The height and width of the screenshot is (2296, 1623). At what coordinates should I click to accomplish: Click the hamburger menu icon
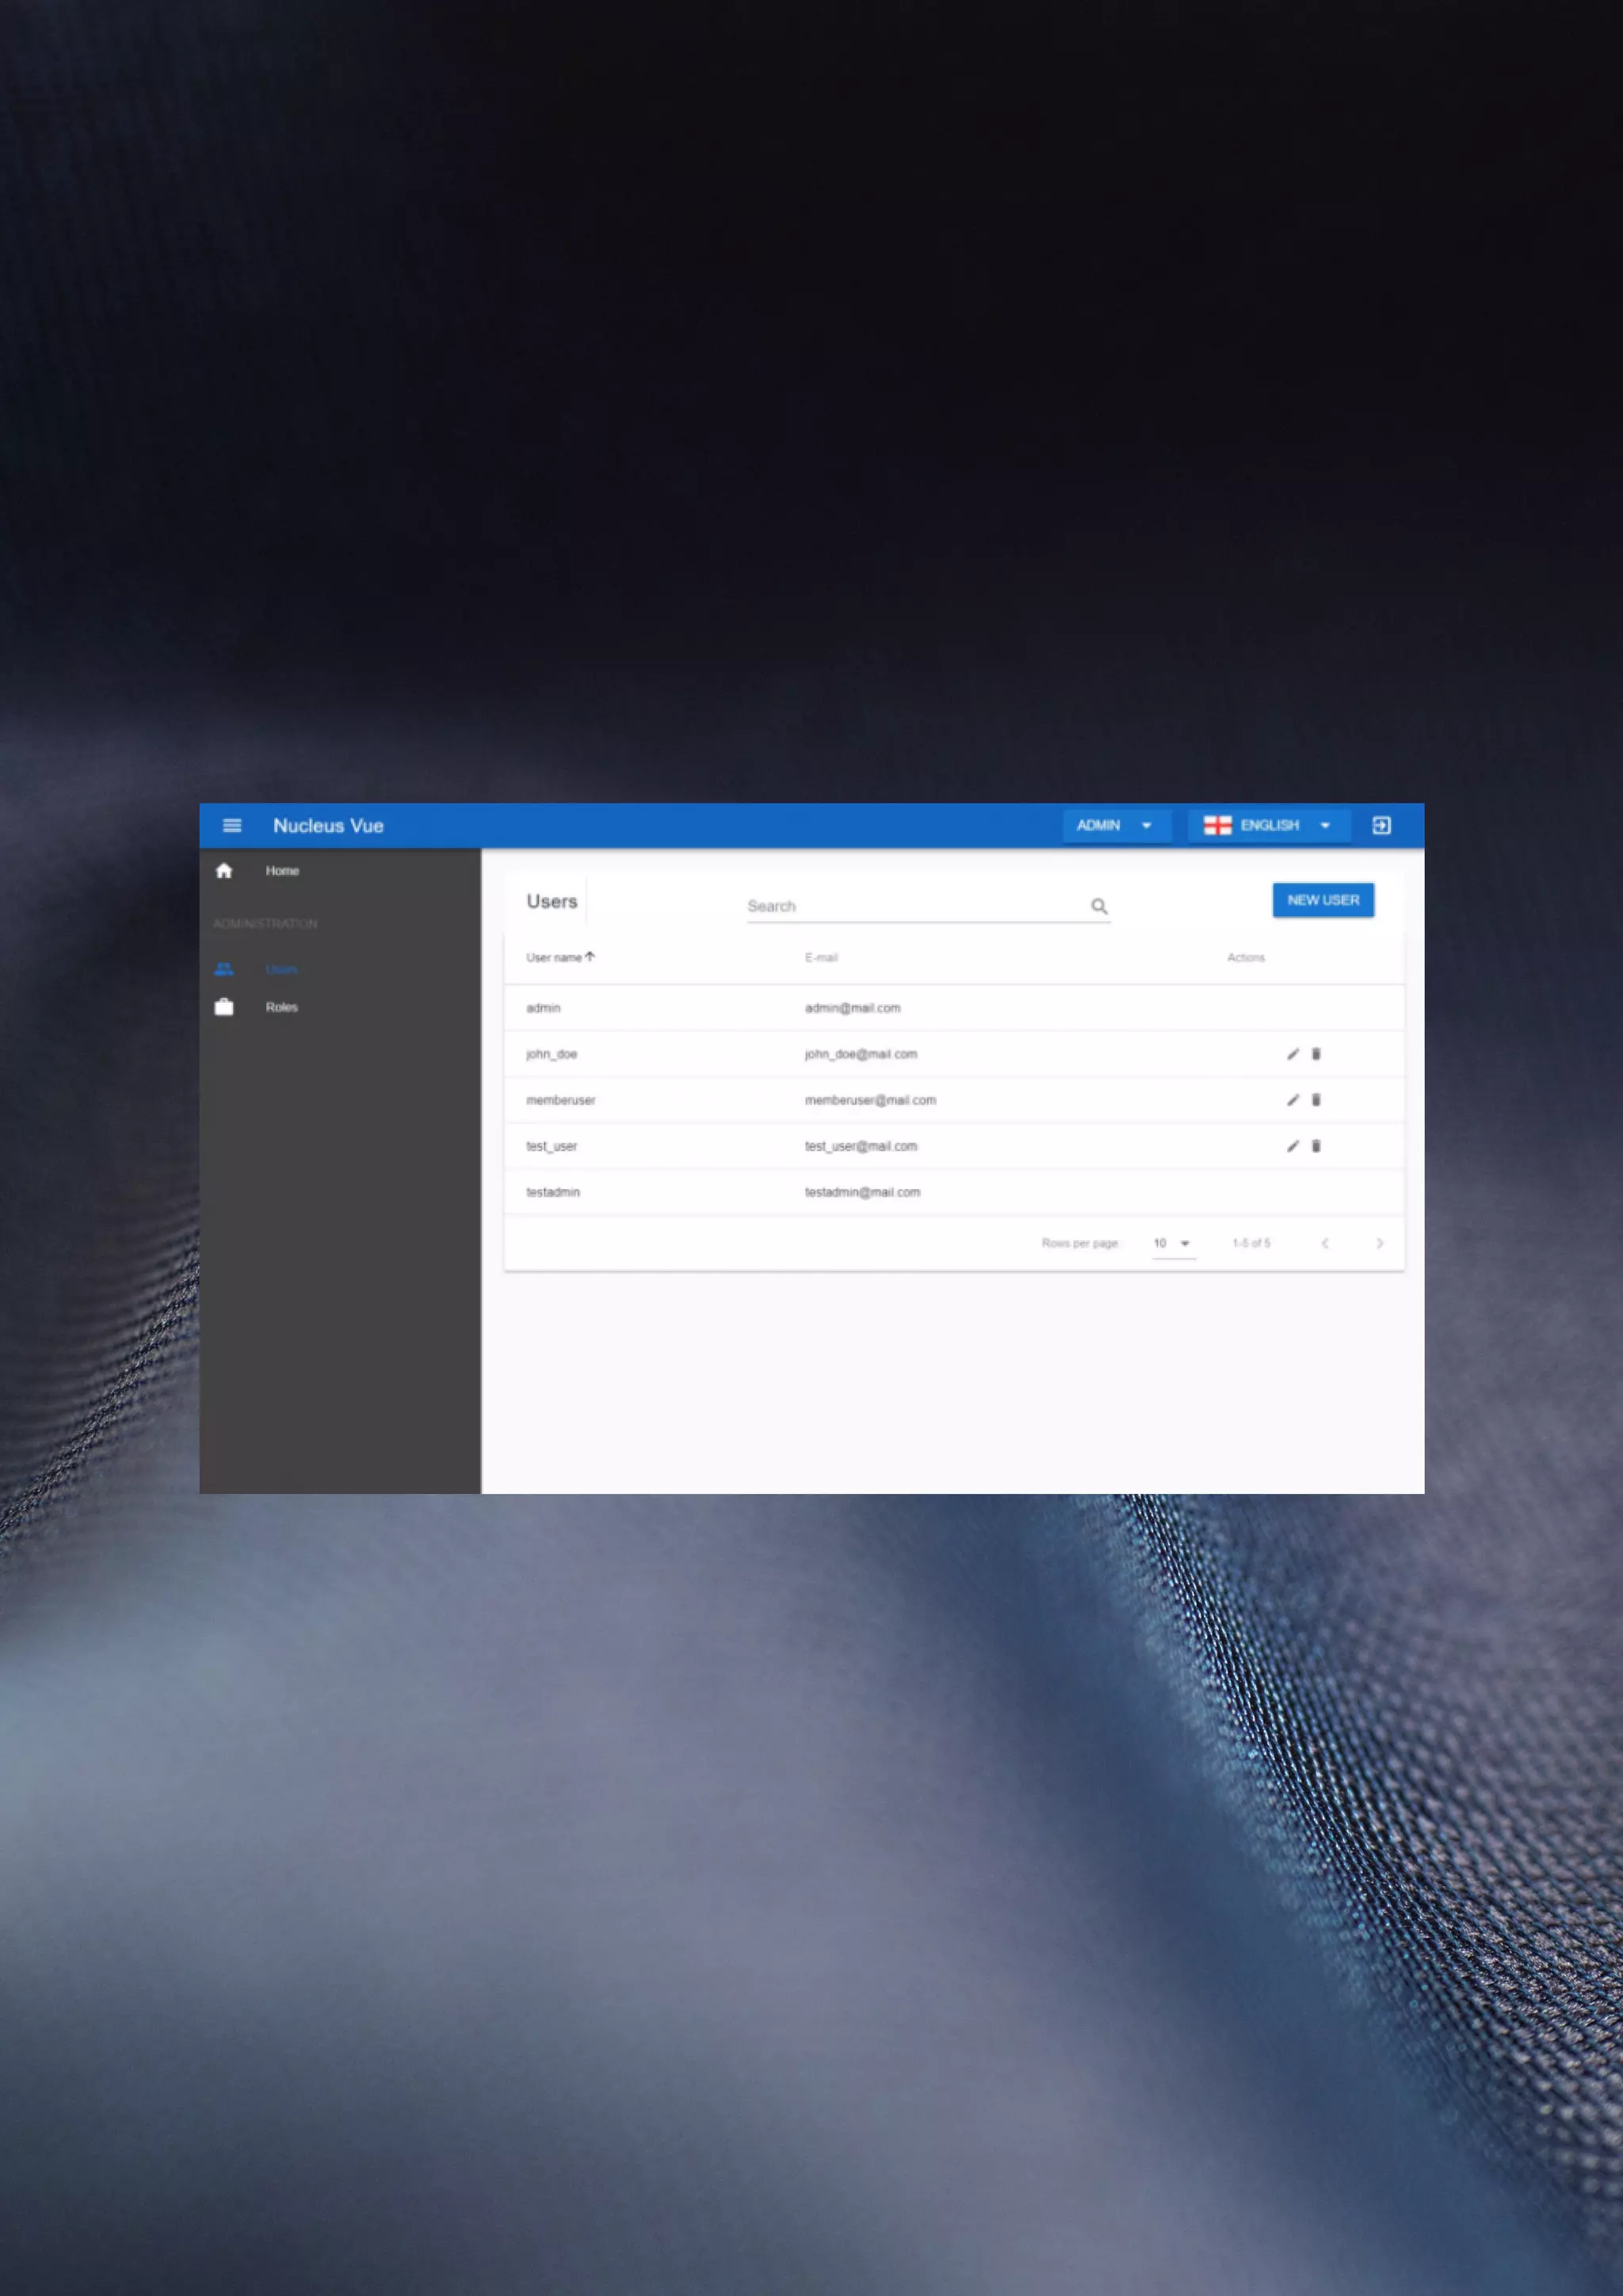(x=232, y=825)
